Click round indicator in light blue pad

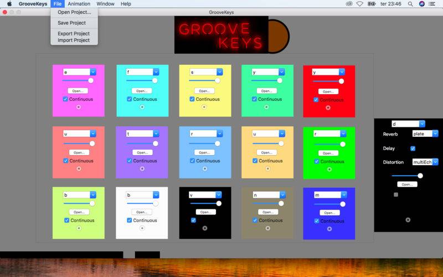[x=205, y=169]
